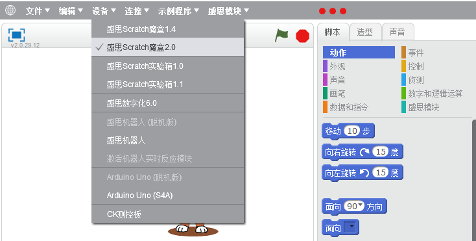Switch to the 声音 tab
476x241 pixels.
[398, 32]
